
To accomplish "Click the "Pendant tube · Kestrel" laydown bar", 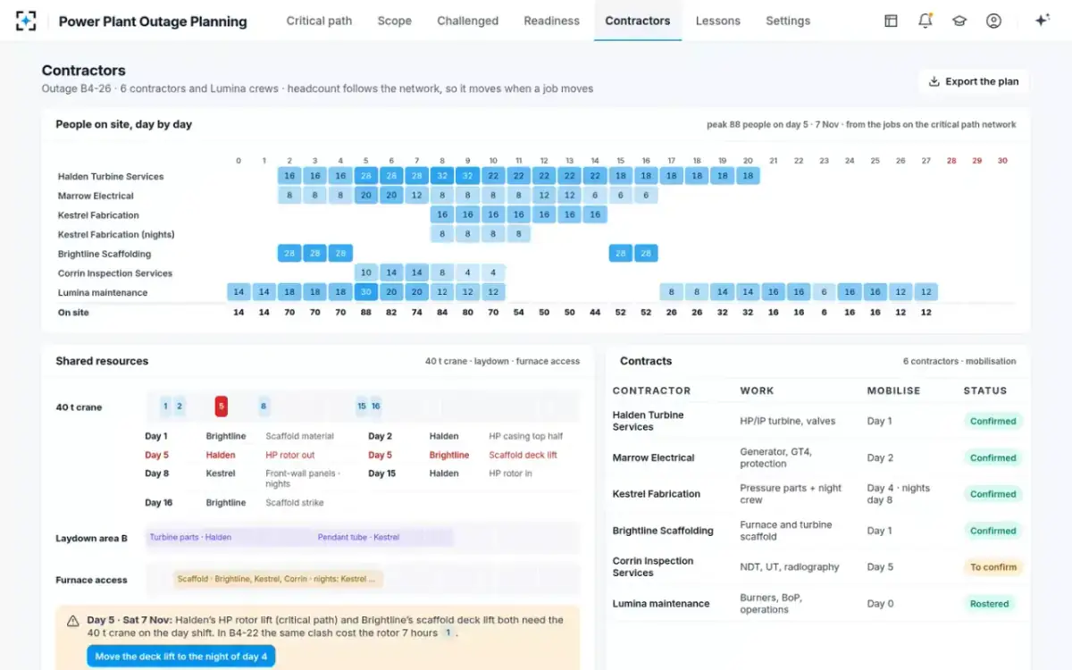I will pos(384,537).
